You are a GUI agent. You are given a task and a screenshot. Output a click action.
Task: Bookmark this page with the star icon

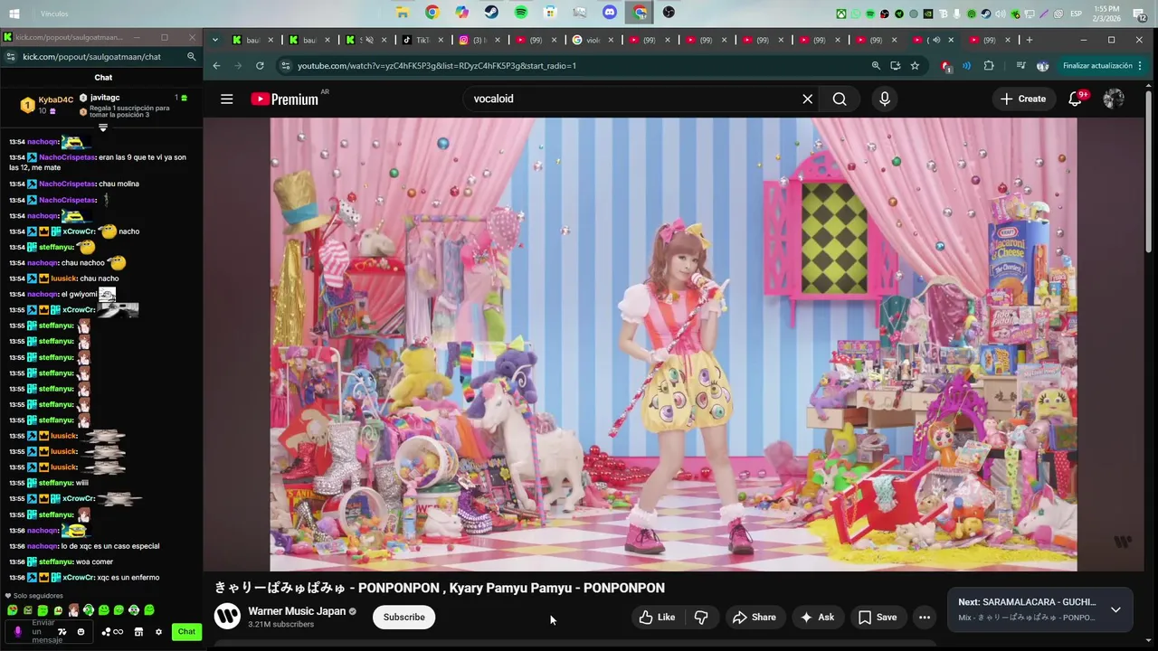click(x=915, y=66)
